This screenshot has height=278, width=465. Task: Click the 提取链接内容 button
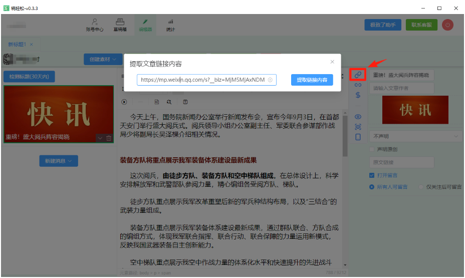tap(312, 80)
